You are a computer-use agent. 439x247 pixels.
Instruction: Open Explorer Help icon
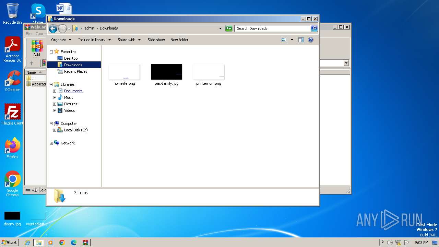click(311, 40)
